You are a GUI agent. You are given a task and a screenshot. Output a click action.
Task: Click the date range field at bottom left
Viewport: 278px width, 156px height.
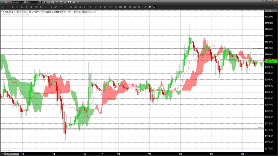point(12,154)
